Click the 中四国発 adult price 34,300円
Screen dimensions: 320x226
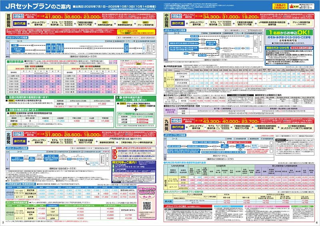pyautogui.click(x=212, y=17)
